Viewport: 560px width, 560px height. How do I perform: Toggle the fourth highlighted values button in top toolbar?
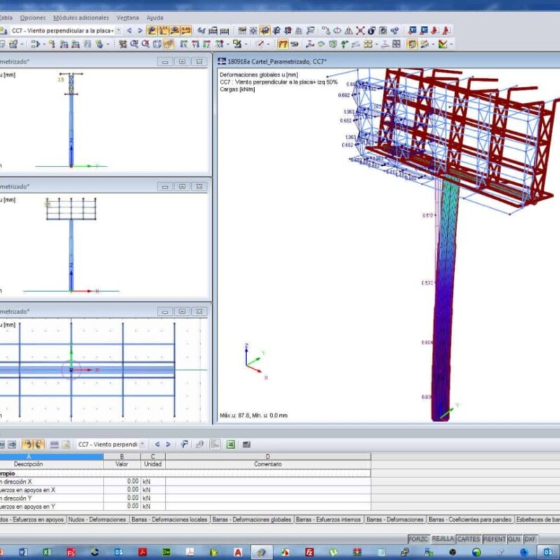(x=185, y=31)
